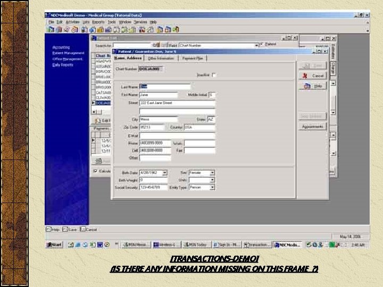Open the Reports menu
The image size is (383, 287).
coord(98,22)
